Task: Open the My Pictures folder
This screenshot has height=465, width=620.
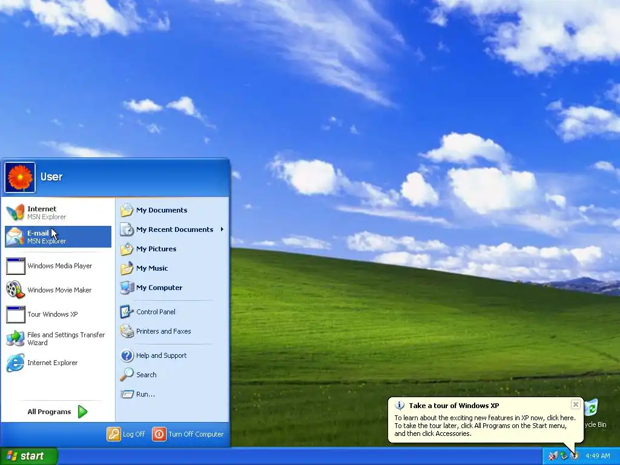Action: point(172,249)
